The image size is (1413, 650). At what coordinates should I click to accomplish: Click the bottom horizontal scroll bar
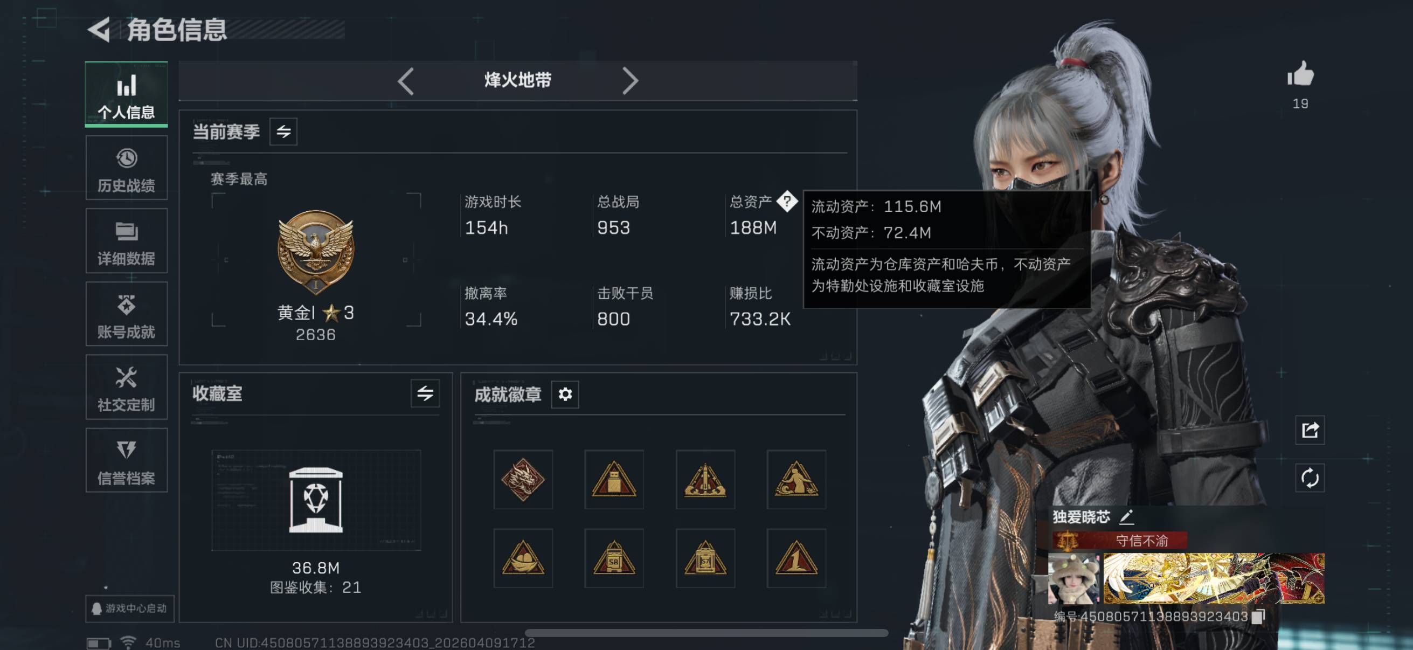pyautogui.click(x=706, y=633)
